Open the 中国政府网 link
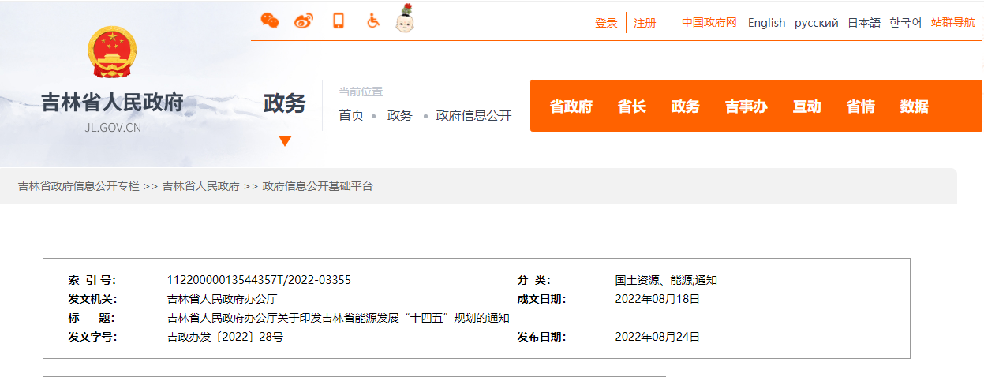Viewport: 984px width, 377px height. pos(709,22)
